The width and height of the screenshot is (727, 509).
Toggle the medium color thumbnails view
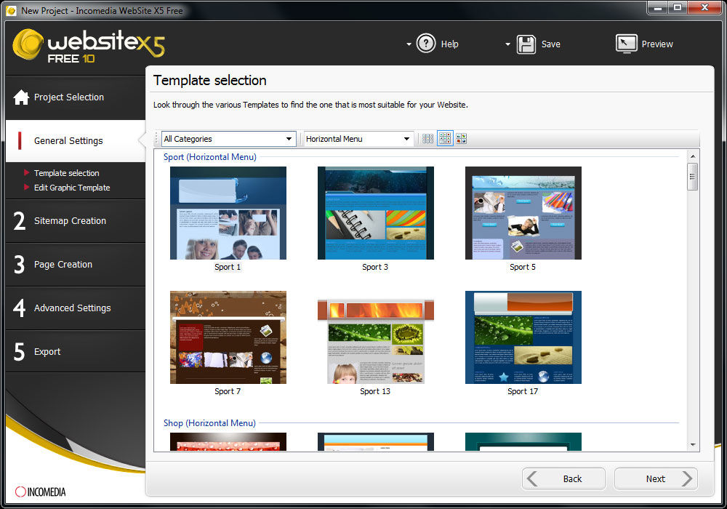pos(445,139)
